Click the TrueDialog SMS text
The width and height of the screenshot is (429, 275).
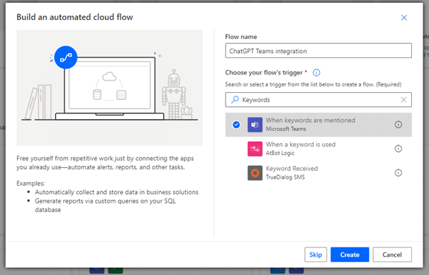285,177
